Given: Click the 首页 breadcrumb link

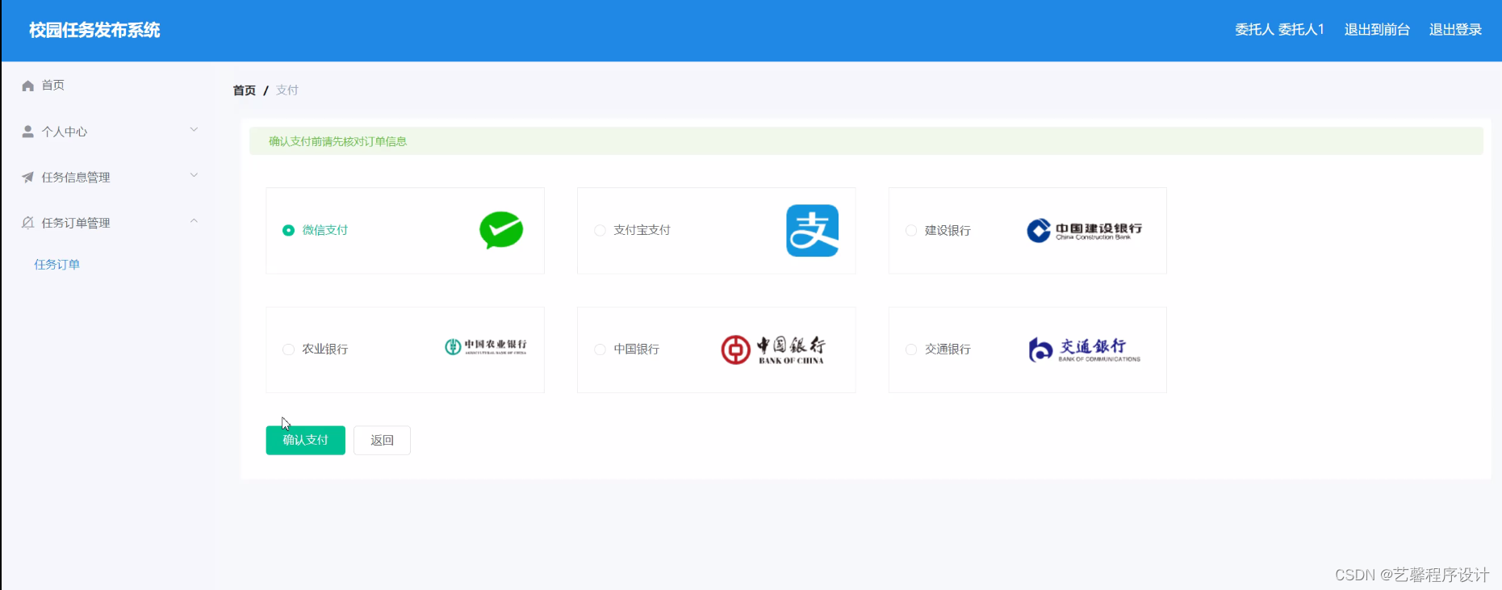Looking at the screenshot, I should pos(244,90).
